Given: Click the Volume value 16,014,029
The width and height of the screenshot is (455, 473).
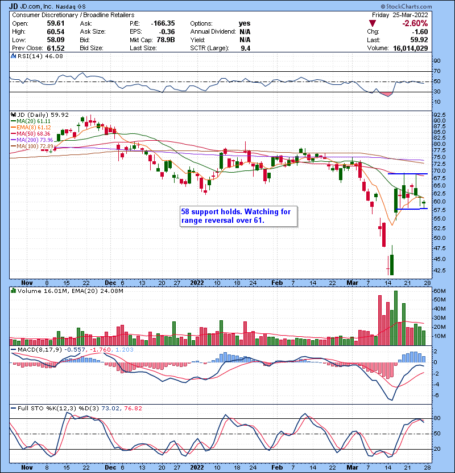Looking at the screenshot, I should tap(411, 48).
